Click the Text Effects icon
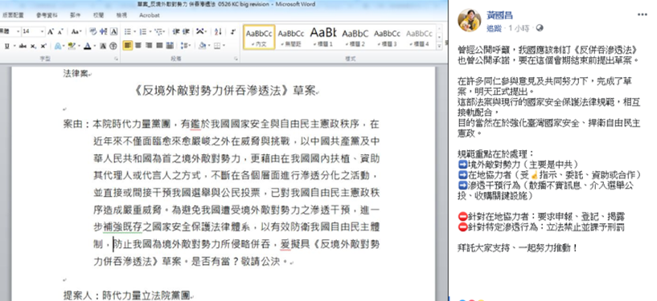 58,46
